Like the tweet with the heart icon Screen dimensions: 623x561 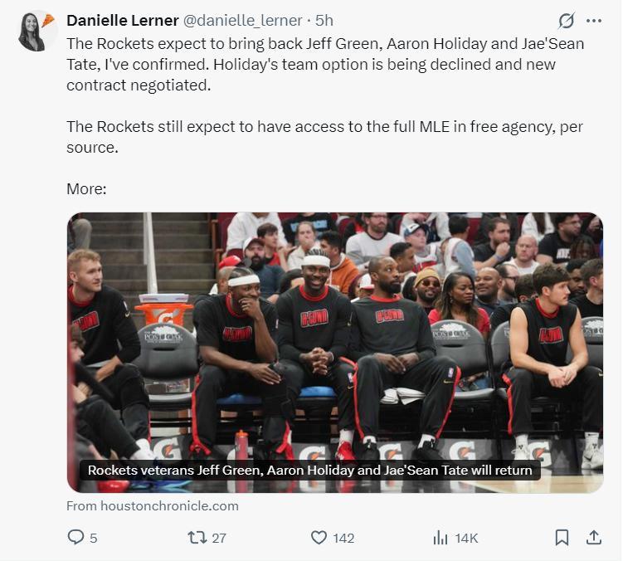(x=319, y=538)
